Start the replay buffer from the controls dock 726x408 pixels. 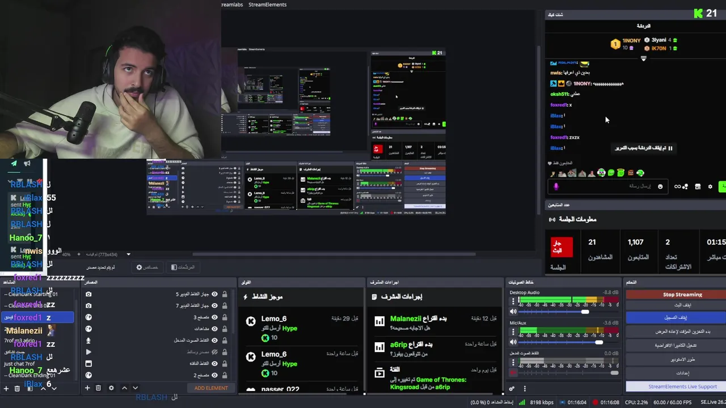[x=682, y=331]
